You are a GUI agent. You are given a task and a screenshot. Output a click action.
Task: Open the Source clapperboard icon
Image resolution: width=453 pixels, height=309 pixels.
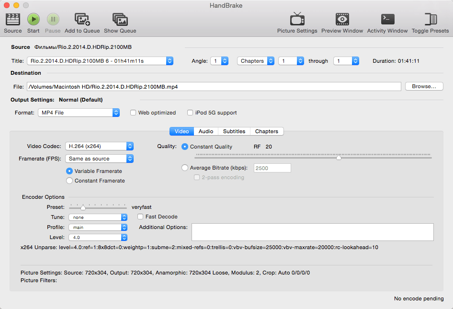pyautogui.click(x=13, y=19)
